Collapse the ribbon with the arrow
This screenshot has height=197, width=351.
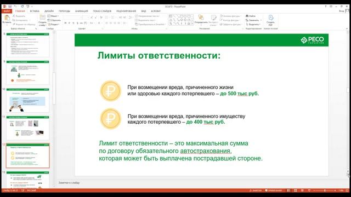pyautogui.click(x=347, y=28)
